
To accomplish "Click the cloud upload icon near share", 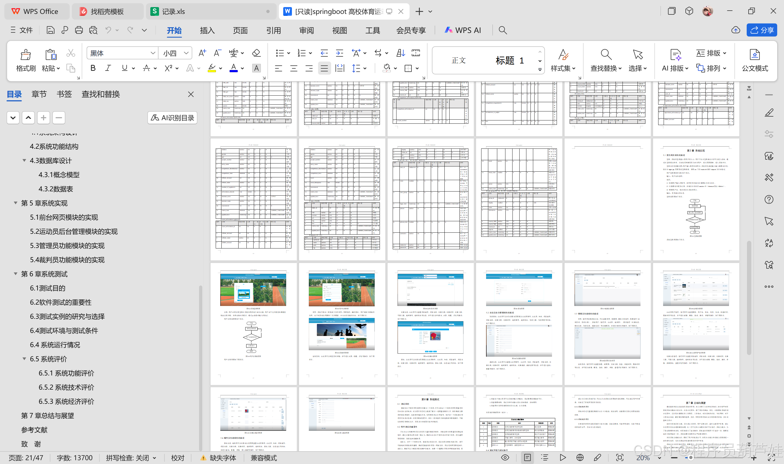I will click(x=736, y=30).
